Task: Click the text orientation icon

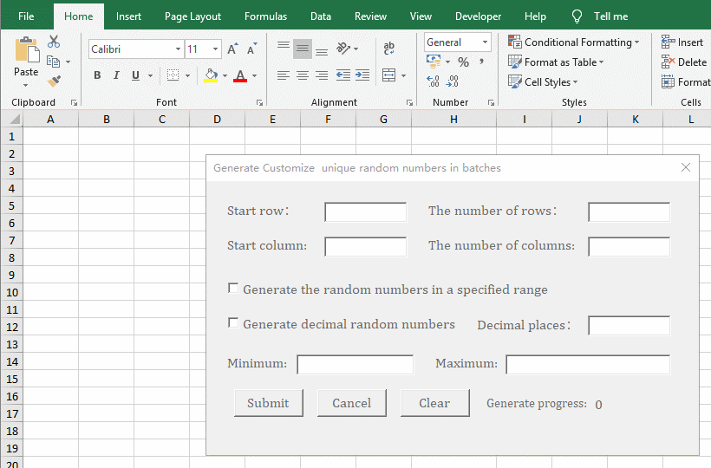Action: point(343,48)
